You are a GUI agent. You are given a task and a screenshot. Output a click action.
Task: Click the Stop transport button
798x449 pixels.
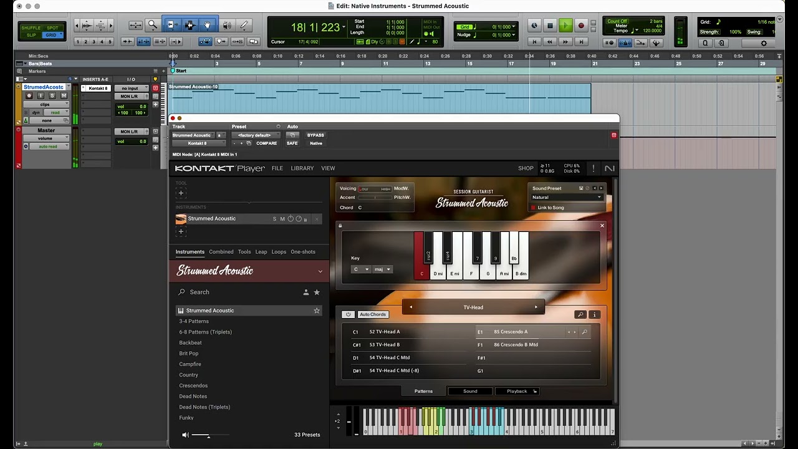(550, 26)
